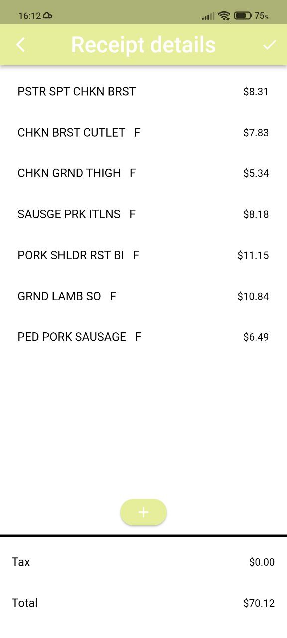Click the CHKN GRND THIGH entry

point(76,173)
